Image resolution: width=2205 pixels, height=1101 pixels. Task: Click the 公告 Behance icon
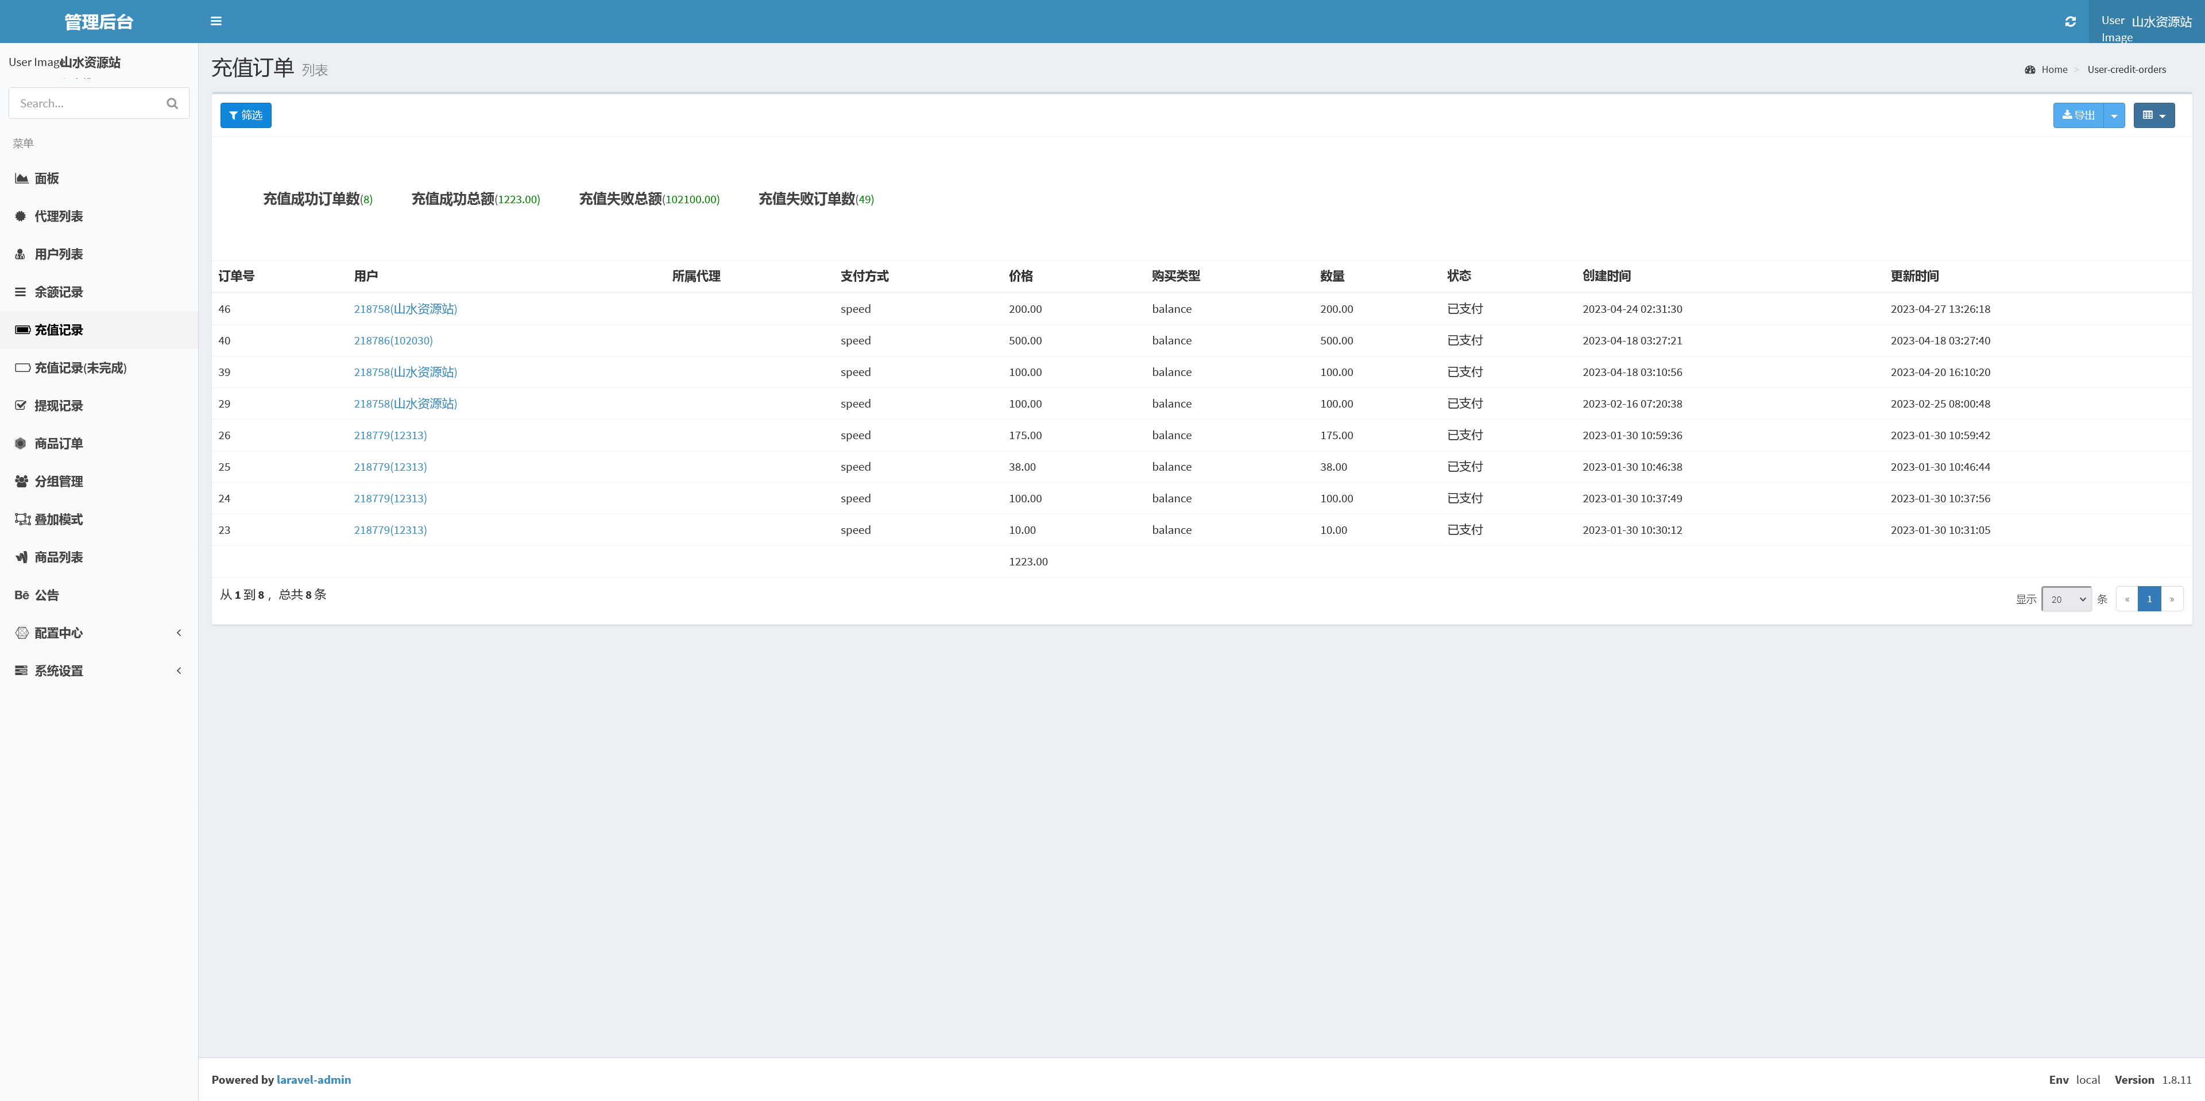[x=21, y=595]
